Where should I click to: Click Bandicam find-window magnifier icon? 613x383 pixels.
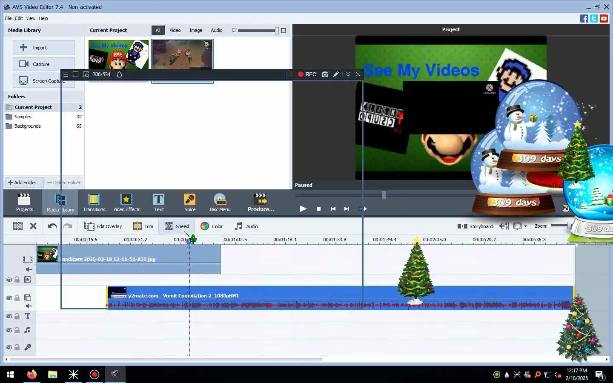point(86,74)
